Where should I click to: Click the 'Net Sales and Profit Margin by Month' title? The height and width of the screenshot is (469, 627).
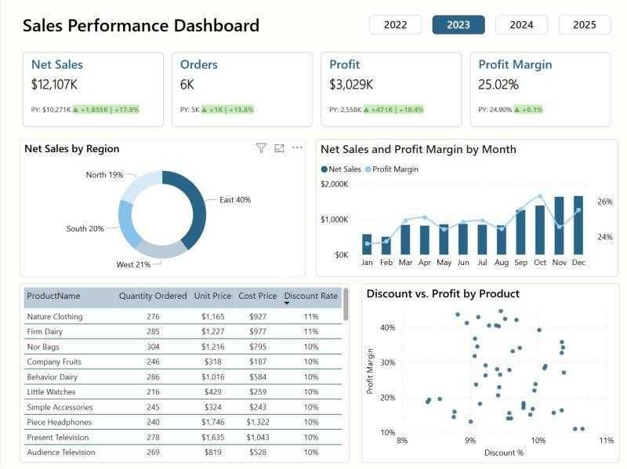click(419, 149)
